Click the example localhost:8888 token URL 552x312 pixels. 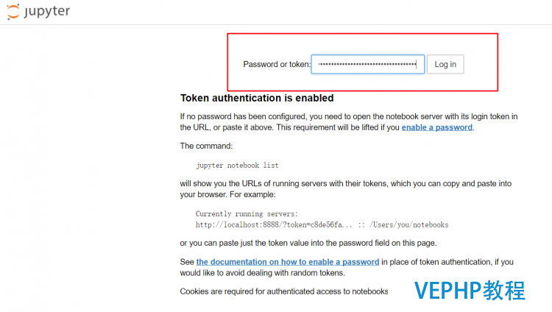pyautogui.click(x=274, y=224)
